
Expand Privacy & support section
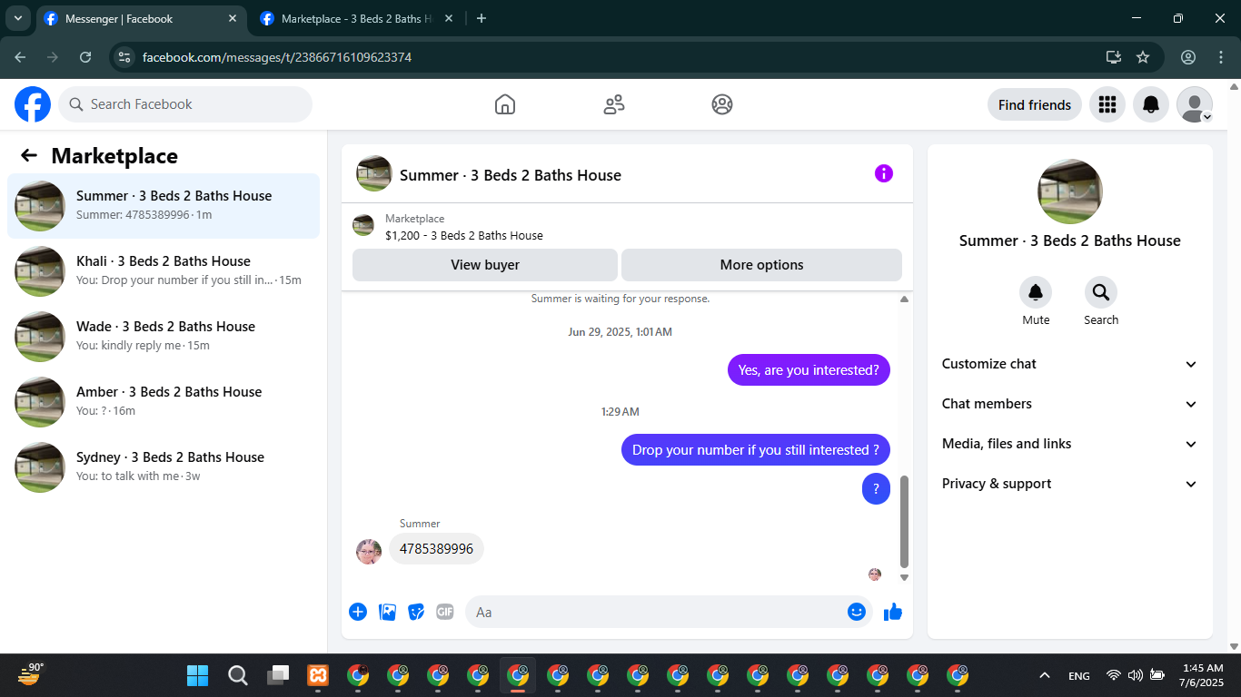[x=1070, y=484]
